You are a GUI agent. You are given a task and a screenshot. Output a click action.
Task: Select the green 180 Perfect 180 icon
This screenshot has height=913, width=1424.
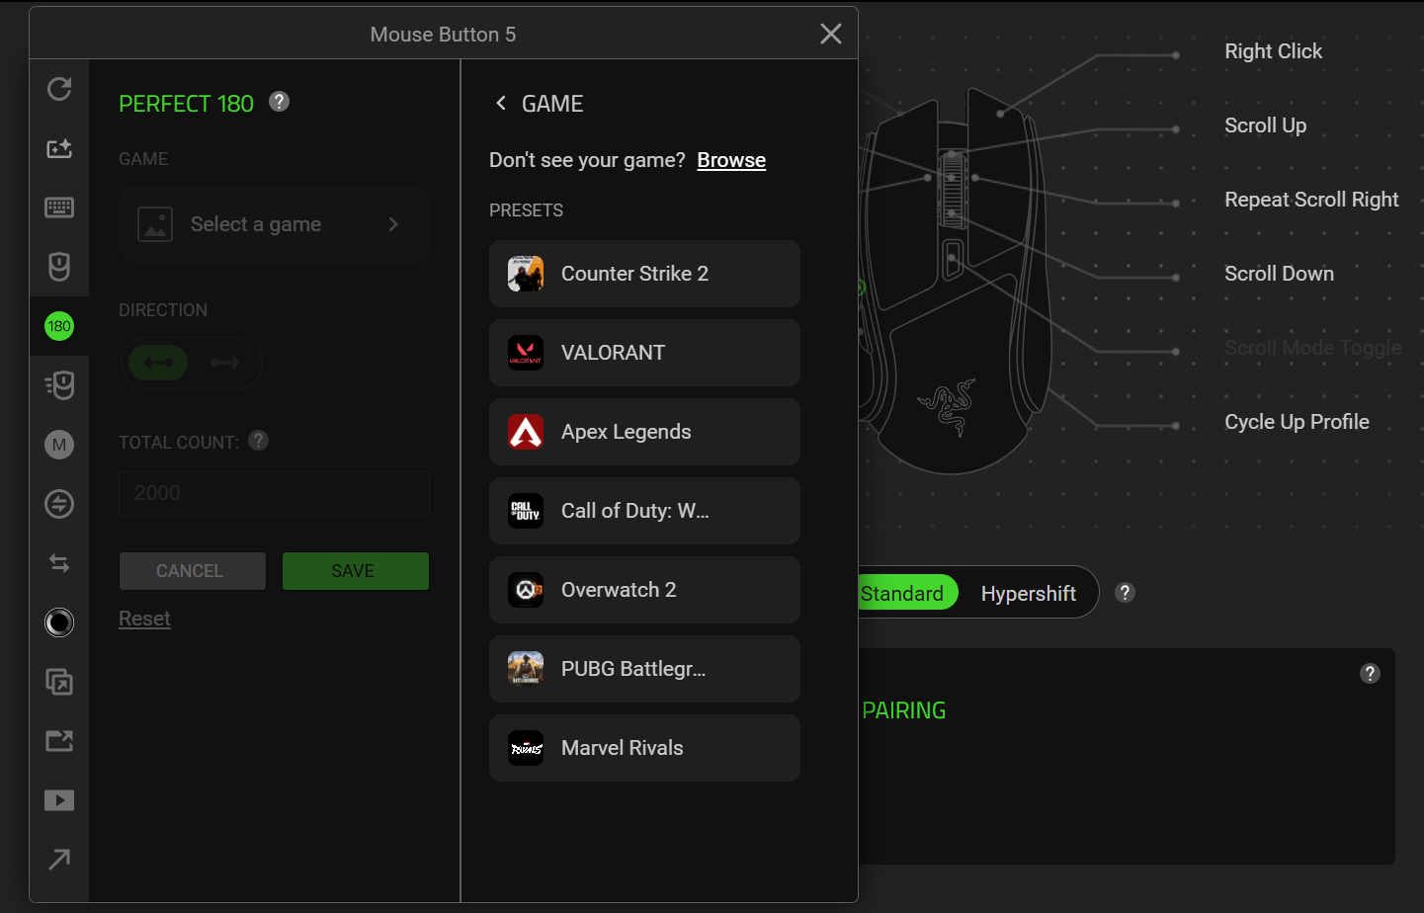pos(59,326)
